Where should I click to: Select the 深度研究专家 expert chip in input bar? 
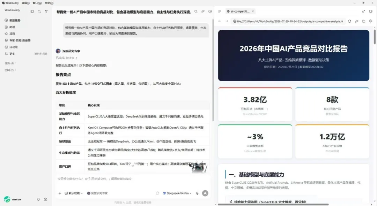(97, 193)
